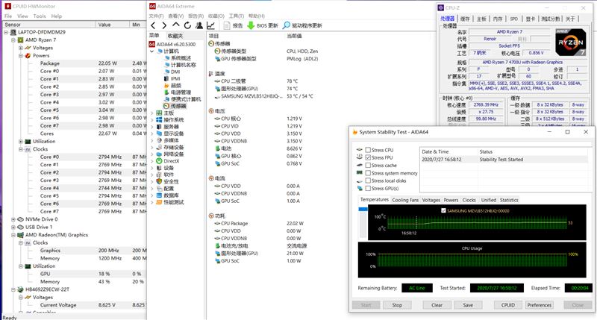Open the 文件(F) menu in AIDA64

pyautogui.click(x=156, y=16)
